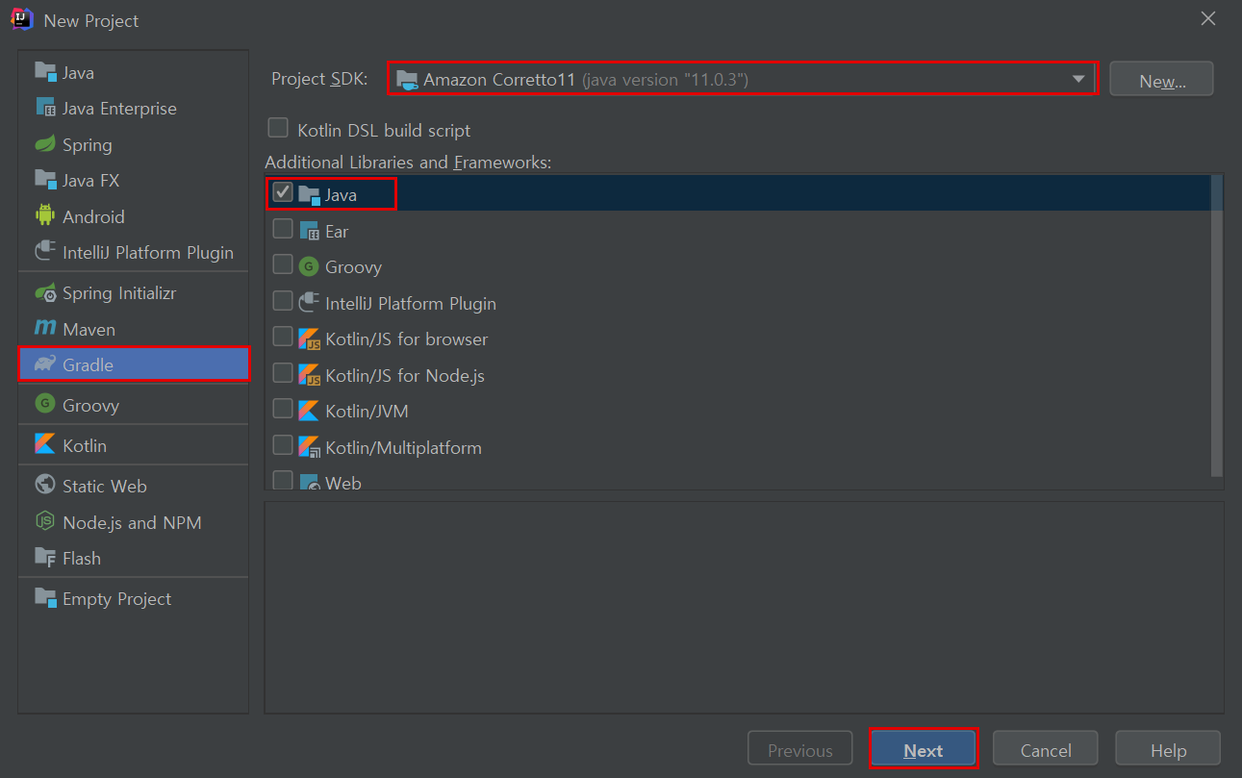The image size is (1242, 778).
Task: Click the Kotlin logo icon in sidebar
Action: coord(45,445)
